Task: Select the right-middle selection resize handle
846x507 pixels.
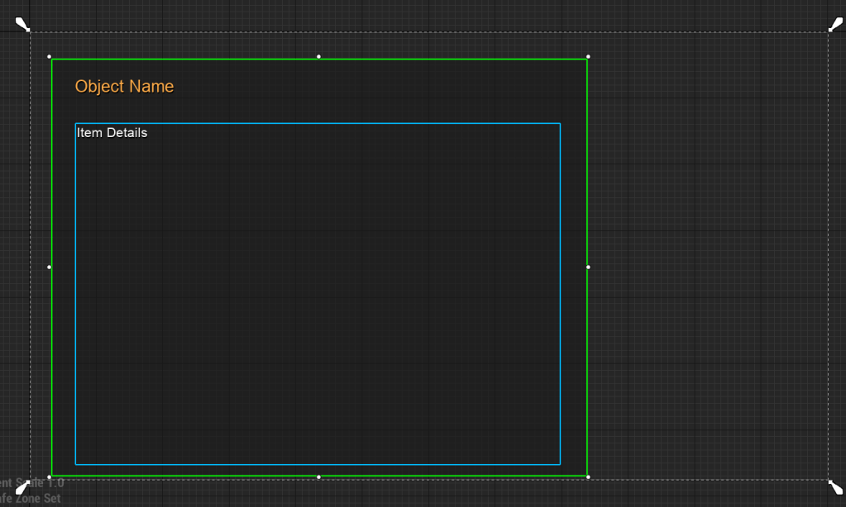Action: [x=588, y=267]
